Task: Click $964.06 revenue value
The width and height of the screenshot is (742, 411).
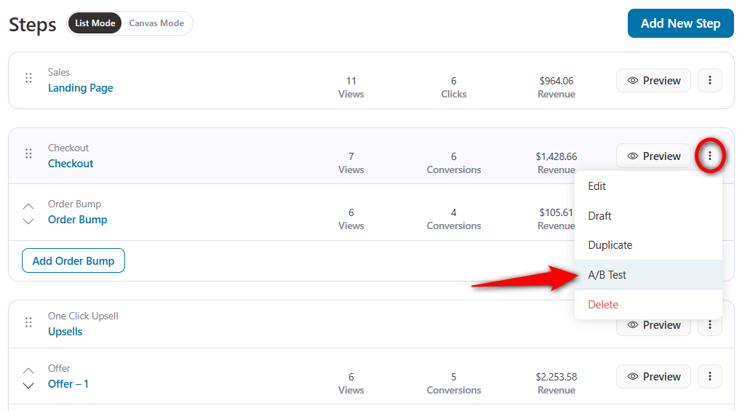Action: click(x=556, y=81)
